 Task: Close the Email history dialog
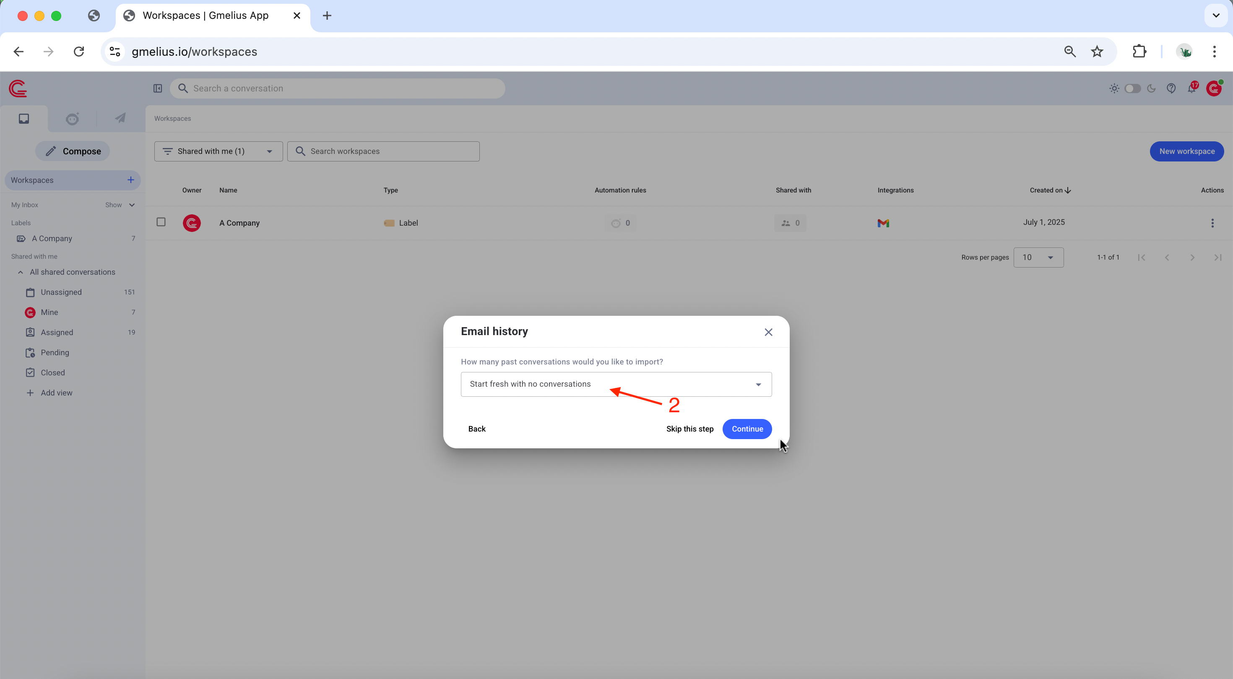768,332
